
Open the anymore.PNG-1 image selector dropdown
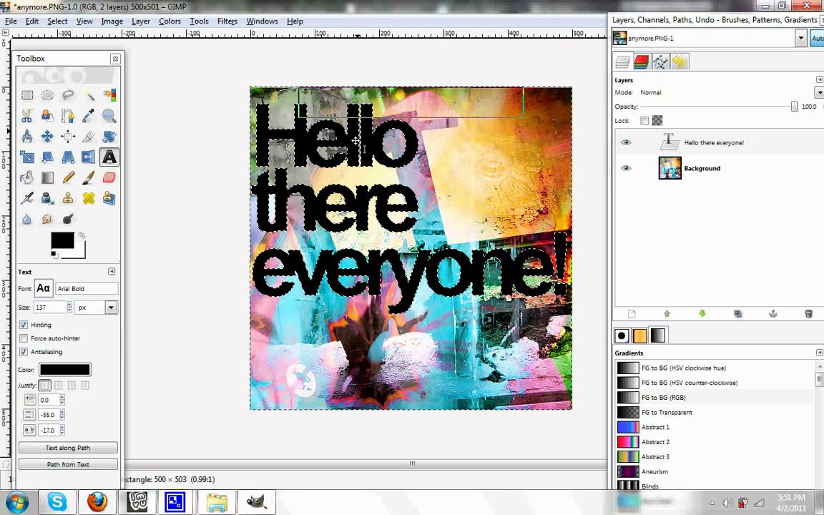point(800,38)
